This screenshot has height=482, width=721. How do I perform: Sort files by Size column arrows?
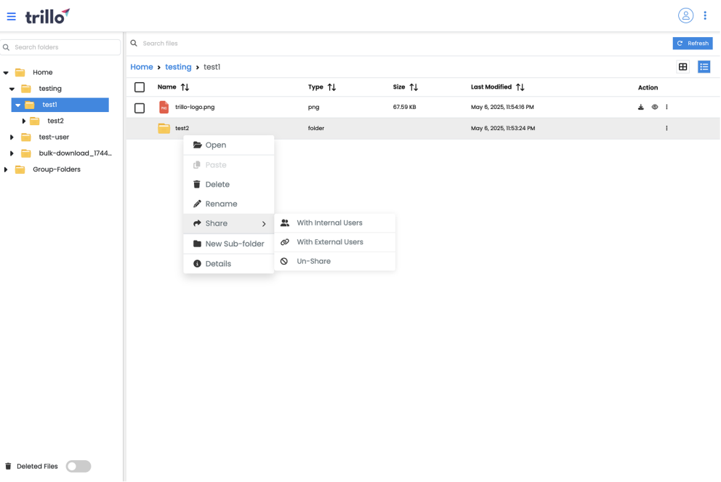[414, 87]
